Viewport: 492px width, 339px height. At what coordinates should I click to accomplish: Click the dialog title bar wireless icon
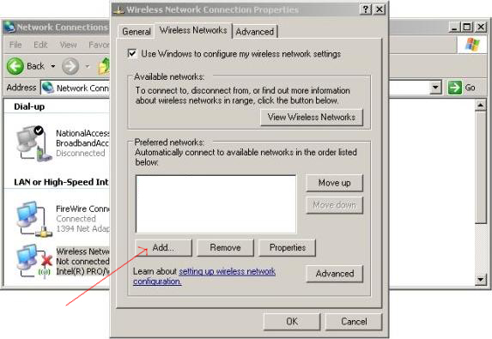(118, 10)
